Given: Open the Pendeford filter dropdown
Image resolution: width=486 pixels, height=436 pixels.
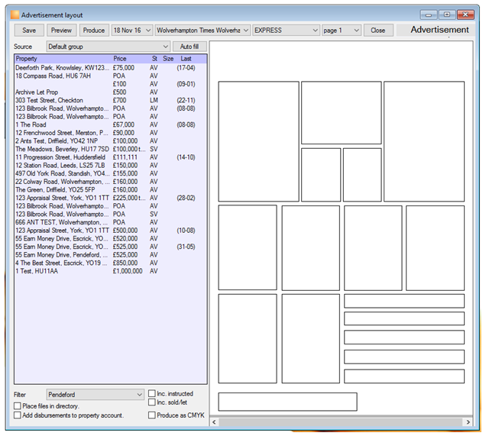Looking at the screenshot, I should point(96,395).
